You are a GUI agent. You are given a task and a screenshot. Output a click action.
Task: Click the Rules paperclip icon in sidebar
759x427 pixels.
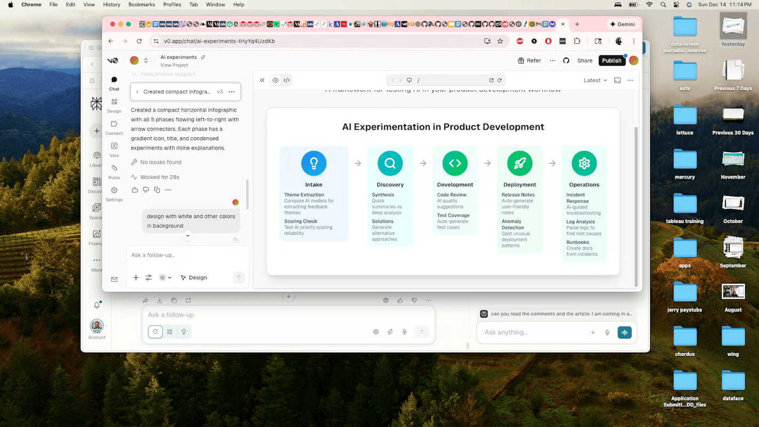[114, 168]
